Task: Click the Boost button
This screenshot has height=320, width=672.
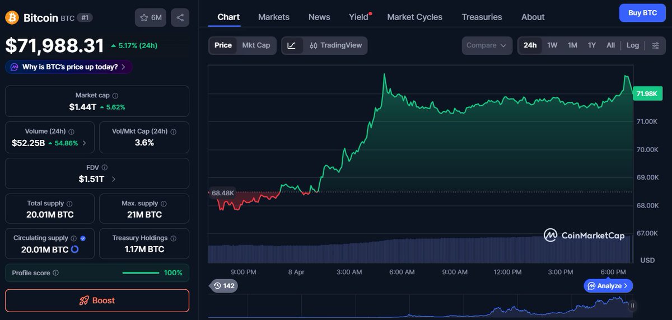Action: coord(97,300)
